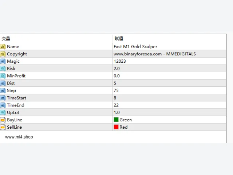The image size is (233, 175).
Task: Edit the TimeEnd value 22
Action: [x=116, y=105]
